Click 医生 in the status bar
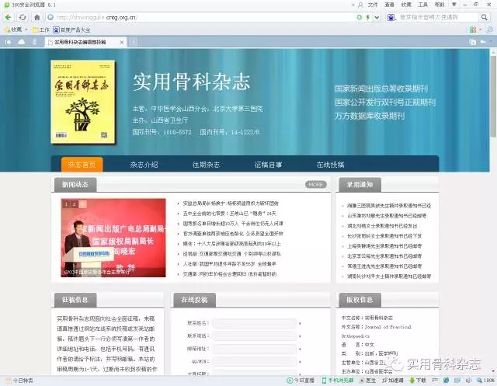497x386 pixels. coord(367,381)
